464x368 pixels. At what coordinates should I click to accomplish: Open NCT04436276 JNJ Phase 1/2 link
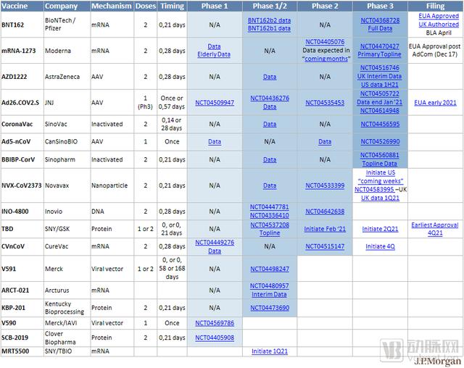[x=270, y=98]
